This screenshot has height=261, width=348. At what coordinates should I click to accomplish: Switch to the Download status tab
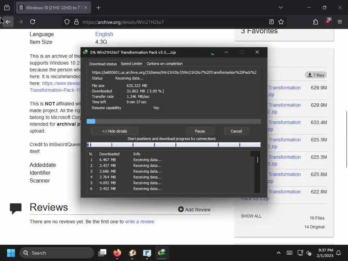click(103, 64)
